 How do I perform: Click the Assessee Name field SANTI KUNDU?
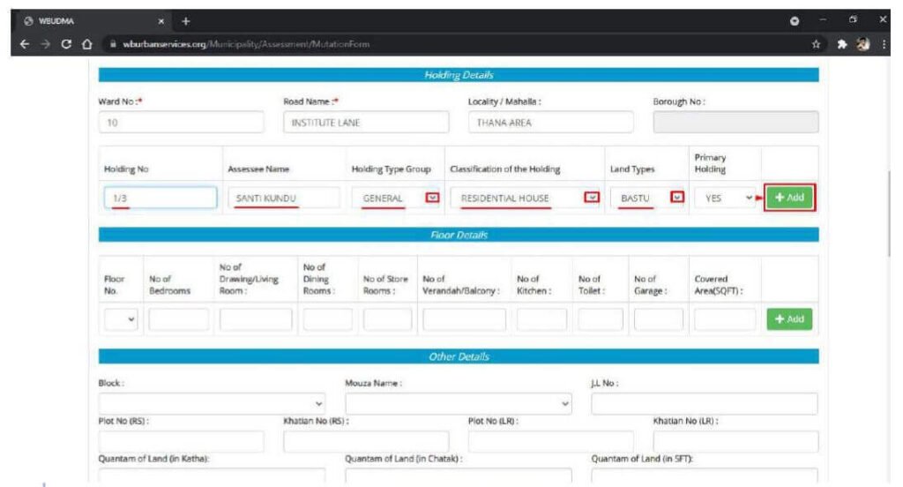click(283, 198)
